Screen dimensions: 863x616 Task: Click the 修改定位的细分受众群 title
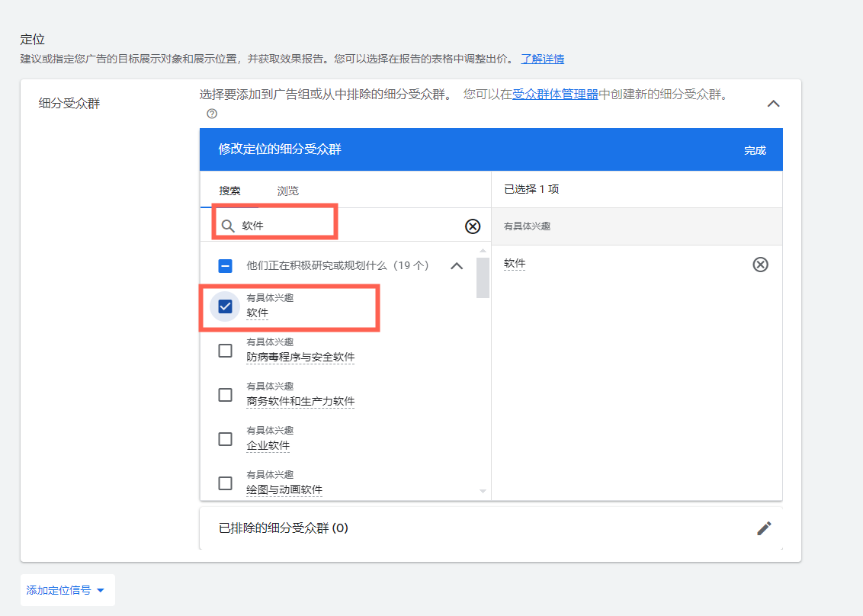pos(280,149)
